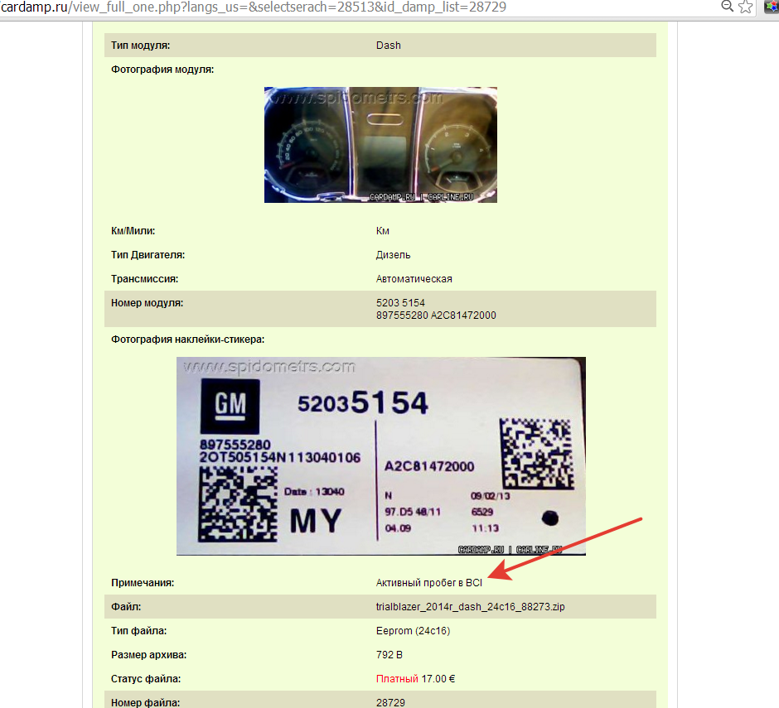The image size is (779, 708).
Task: Select the transmission value 'Автоматическая'
Action: tap(414, 279)
